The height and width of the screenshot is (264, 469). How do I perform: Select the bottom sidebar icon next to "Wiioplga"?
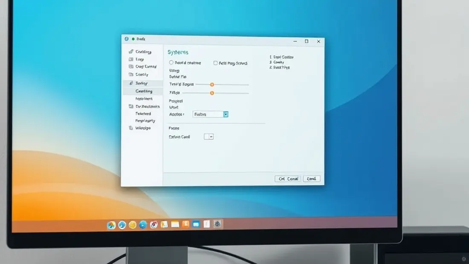click(x=131, y=128)
